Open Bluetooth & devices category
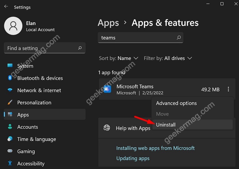 pyautogui.click(x=45, y=78)
